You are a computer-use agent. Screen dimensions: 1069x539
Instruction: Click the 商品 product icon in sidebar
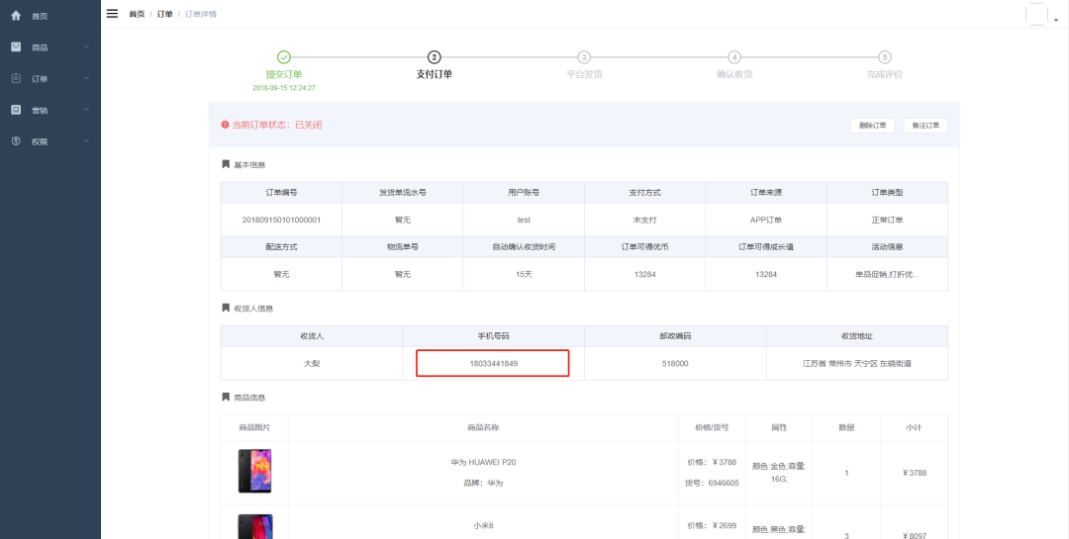16,47
